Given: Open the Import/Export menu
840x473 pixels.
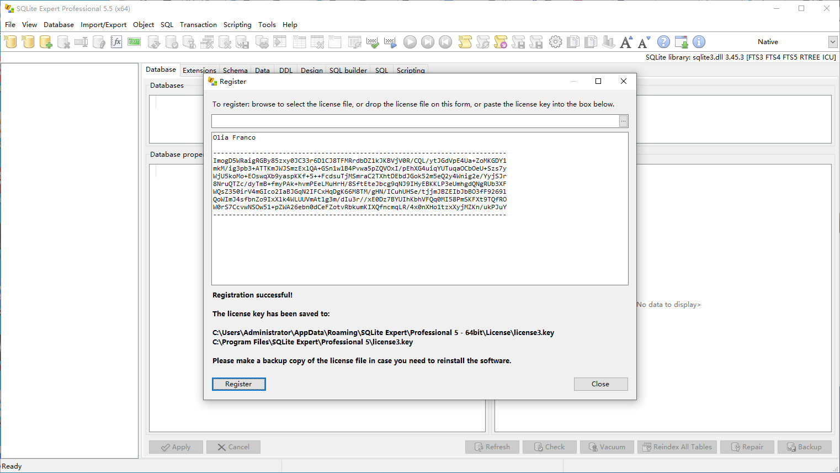Looking at the screenshot, I should coord(103,25).
